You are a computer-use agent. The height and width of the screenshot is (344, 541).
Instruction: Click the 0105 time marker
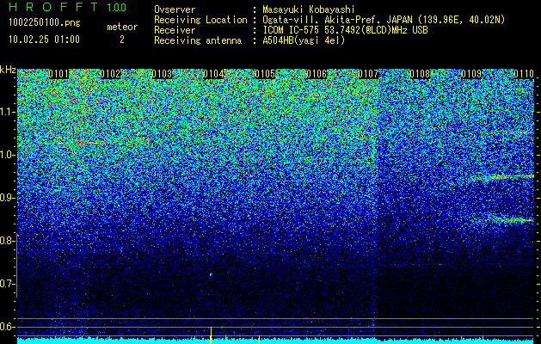tap(265, 74)
